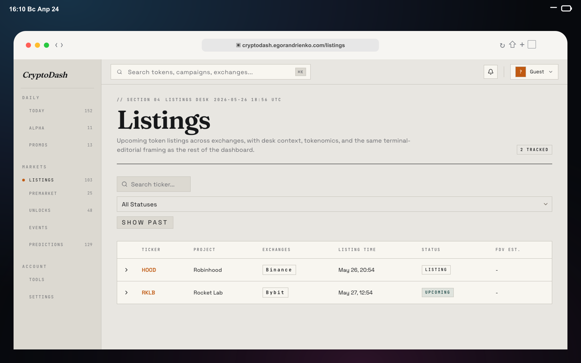Click the EXCHANGES column header

tap(276, 250)
